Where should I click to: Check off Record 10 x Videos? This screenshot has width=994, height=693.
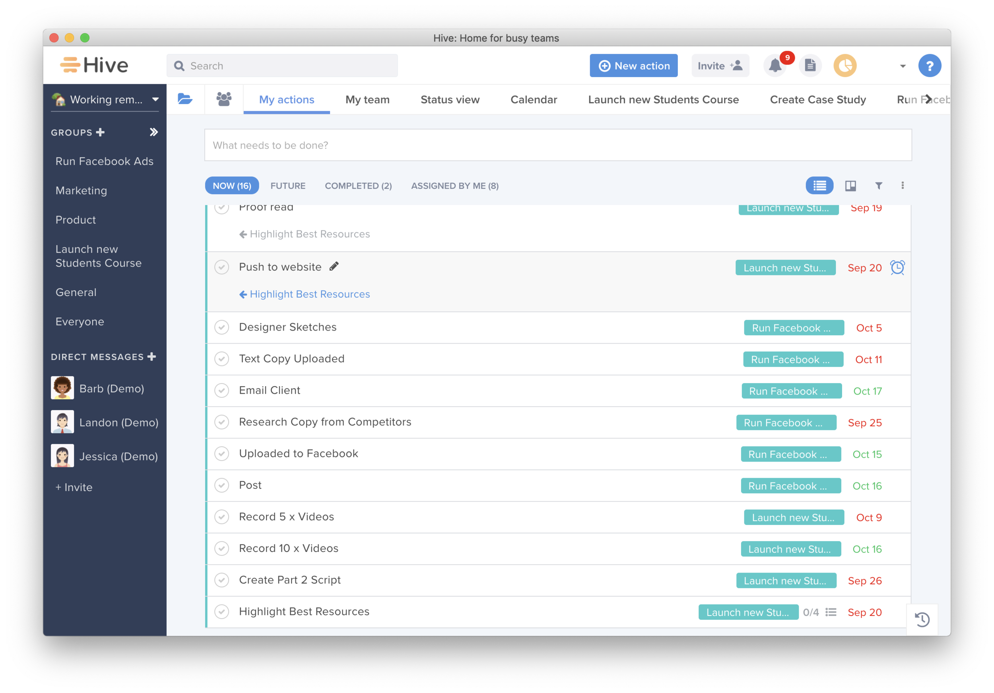point(221,548)
